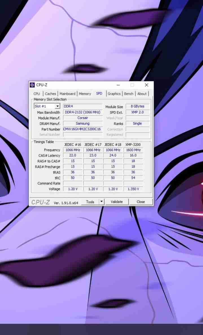Click JEDEC #17 tRAS value 36

(x=93, y=172)
